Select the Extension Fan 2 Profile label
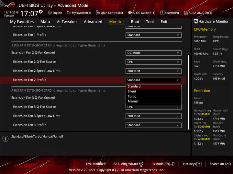Screen dimensions: 233x174 tap(30, 80)
